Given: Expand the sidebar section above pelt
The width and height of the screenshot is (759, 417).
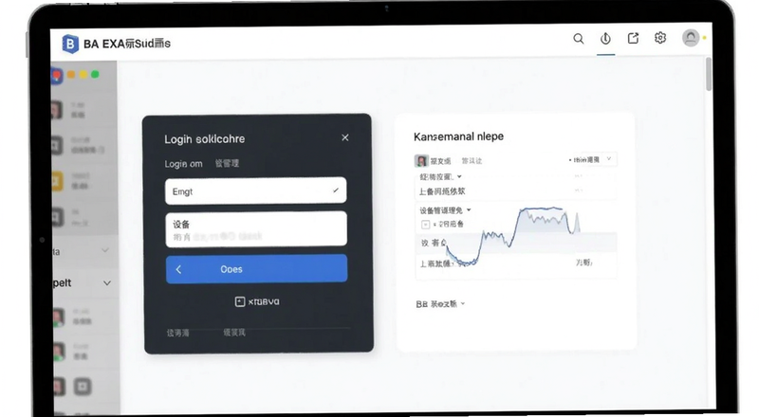Looking at the screenshot, I should pyautogui.click(x=105, y=250).
